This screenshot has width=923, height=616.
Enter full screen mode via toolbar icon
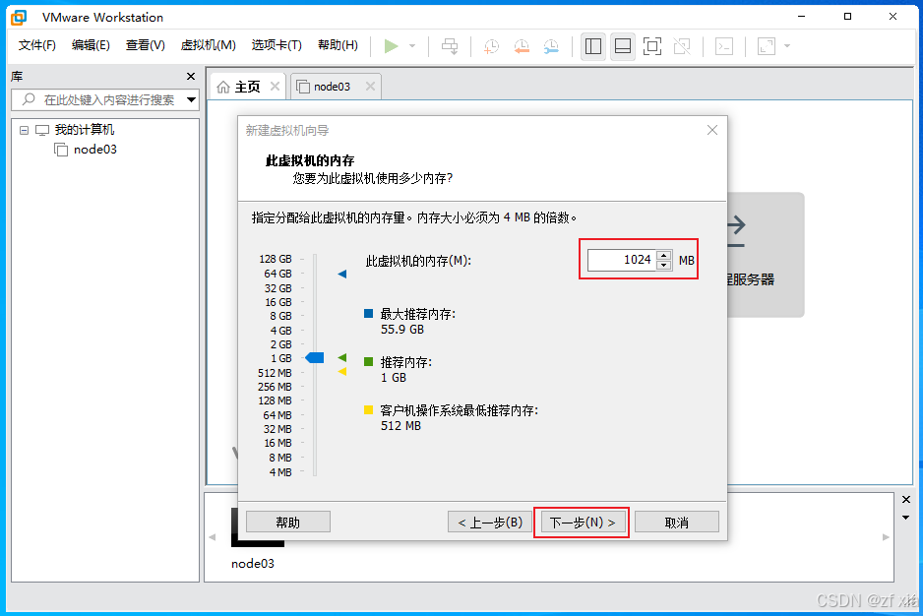(652, 46)
